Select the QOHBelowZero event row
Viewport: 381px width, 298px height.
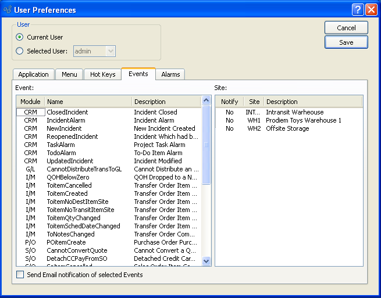68,177
